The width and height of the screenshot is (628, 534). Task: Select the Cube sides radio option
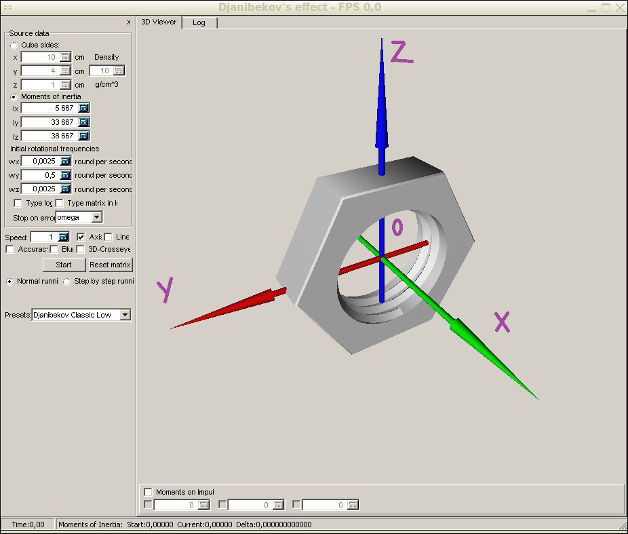point(14,45)
